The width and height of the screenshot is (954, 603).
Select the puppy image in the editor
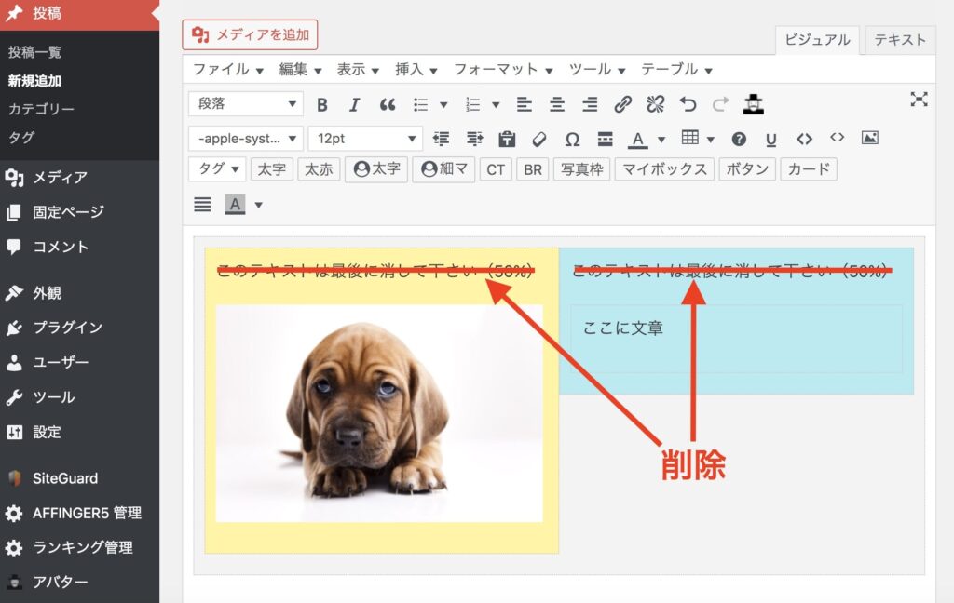click(x=379, y=412)
